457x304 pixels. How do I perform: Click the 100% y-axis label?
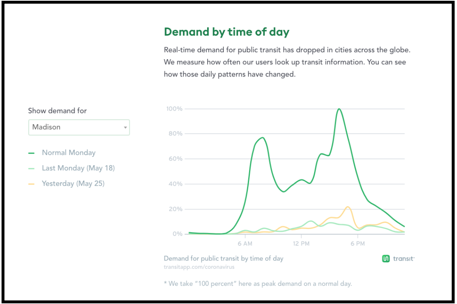174,109
